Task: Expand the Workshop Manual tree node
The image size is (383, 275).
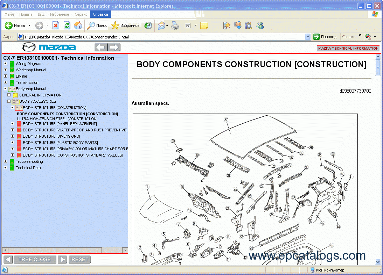Action: pos(5,70)
